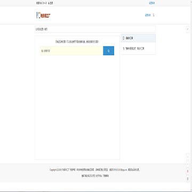Click the vertical page scrollbar track
192x192 pixels.
tap(191, 96)
